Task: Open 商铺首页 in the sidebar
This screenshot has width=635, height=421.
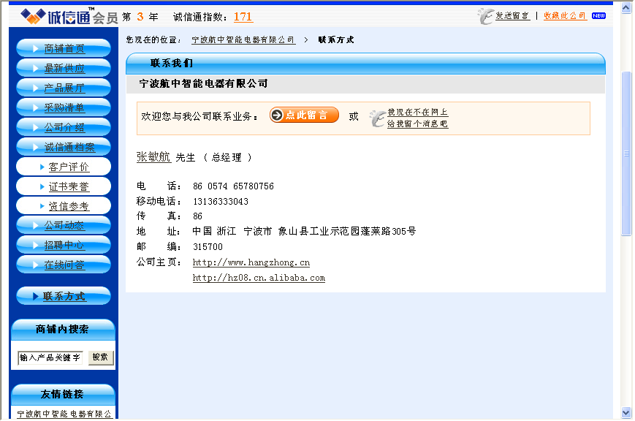Action: coord(64,49)
